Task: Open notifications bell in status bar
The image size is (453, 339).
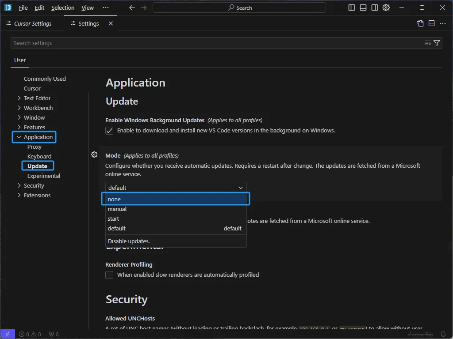Action: [443, 335]
